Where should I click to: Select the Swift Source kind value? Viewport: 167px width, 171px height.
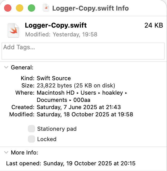pyautogui.click(x=54, y=78)
